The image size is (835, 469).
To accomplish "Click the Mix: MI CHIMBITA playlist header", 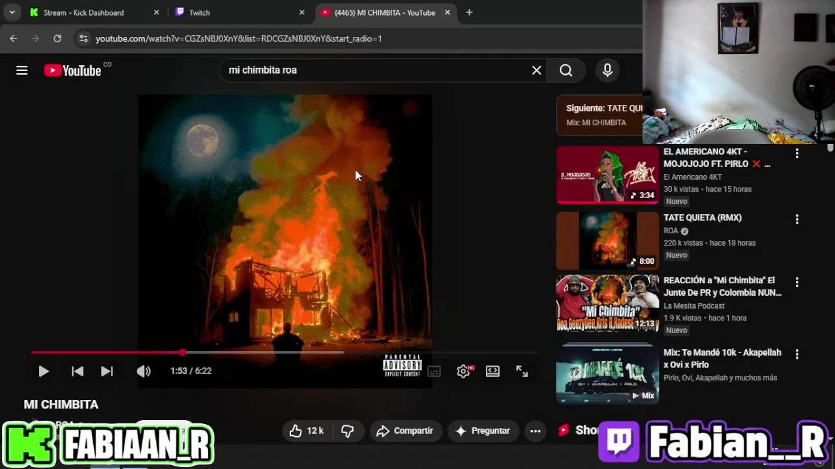I will (x=596, y=122).
